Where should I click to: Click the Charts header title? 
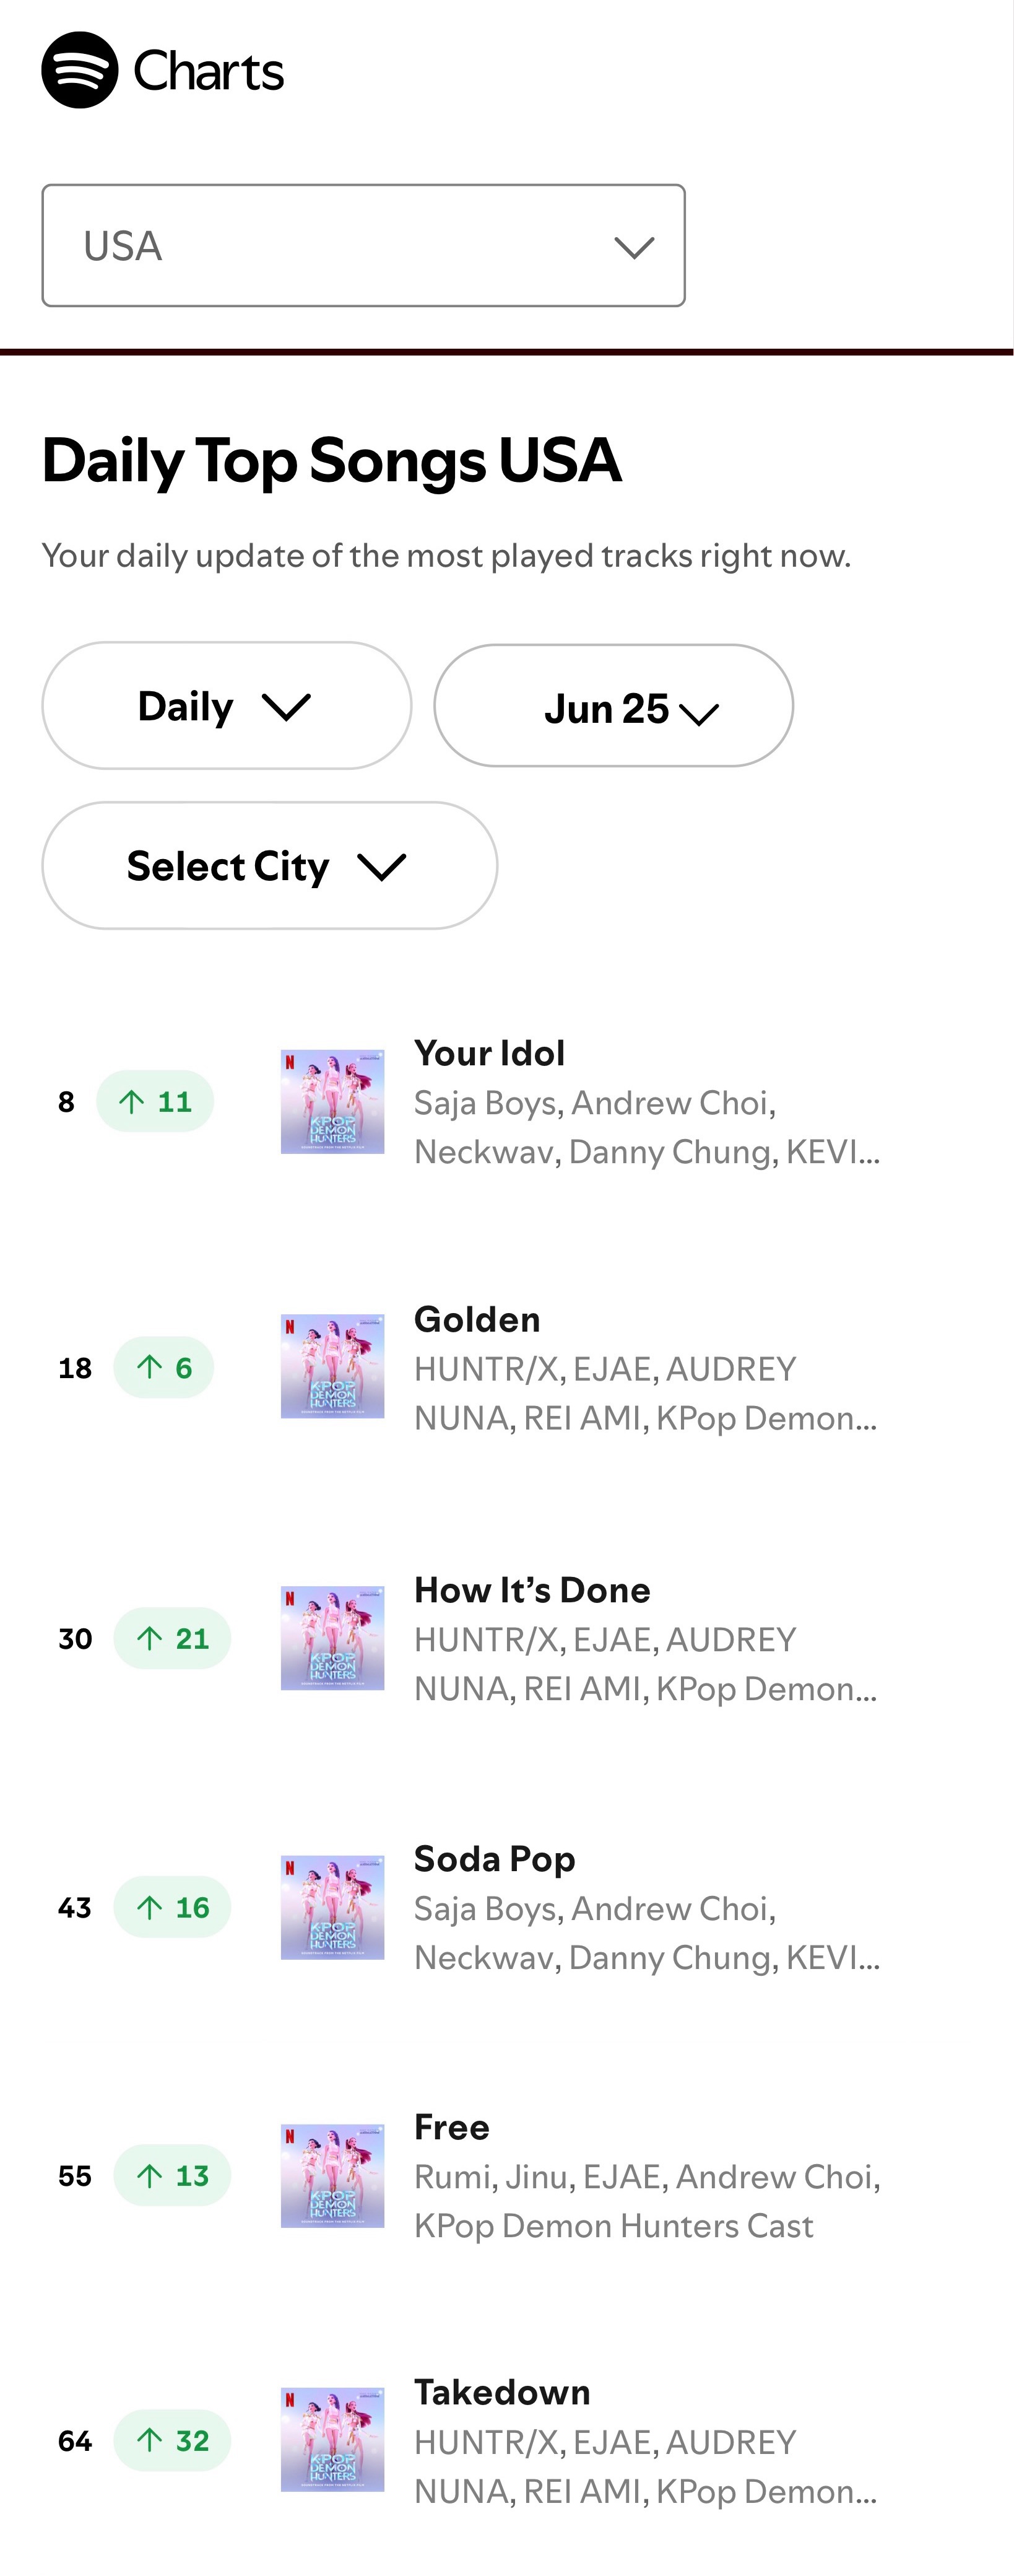tap(209, 71)
